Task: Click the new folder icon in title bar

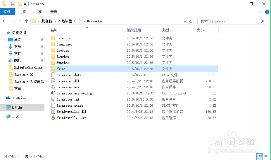Action: tap(20, 4)
